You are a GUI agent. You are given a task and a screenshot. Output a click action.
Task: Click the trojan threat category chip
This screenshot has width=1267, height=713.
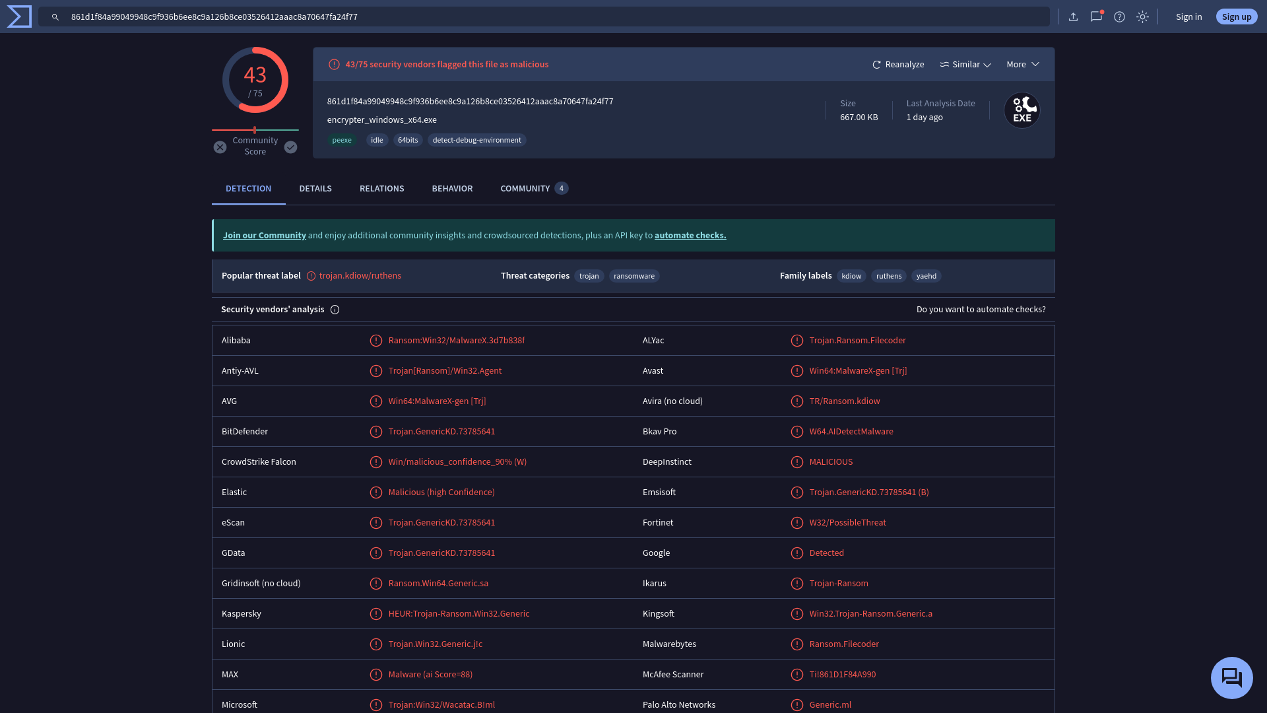click(589, 277)
